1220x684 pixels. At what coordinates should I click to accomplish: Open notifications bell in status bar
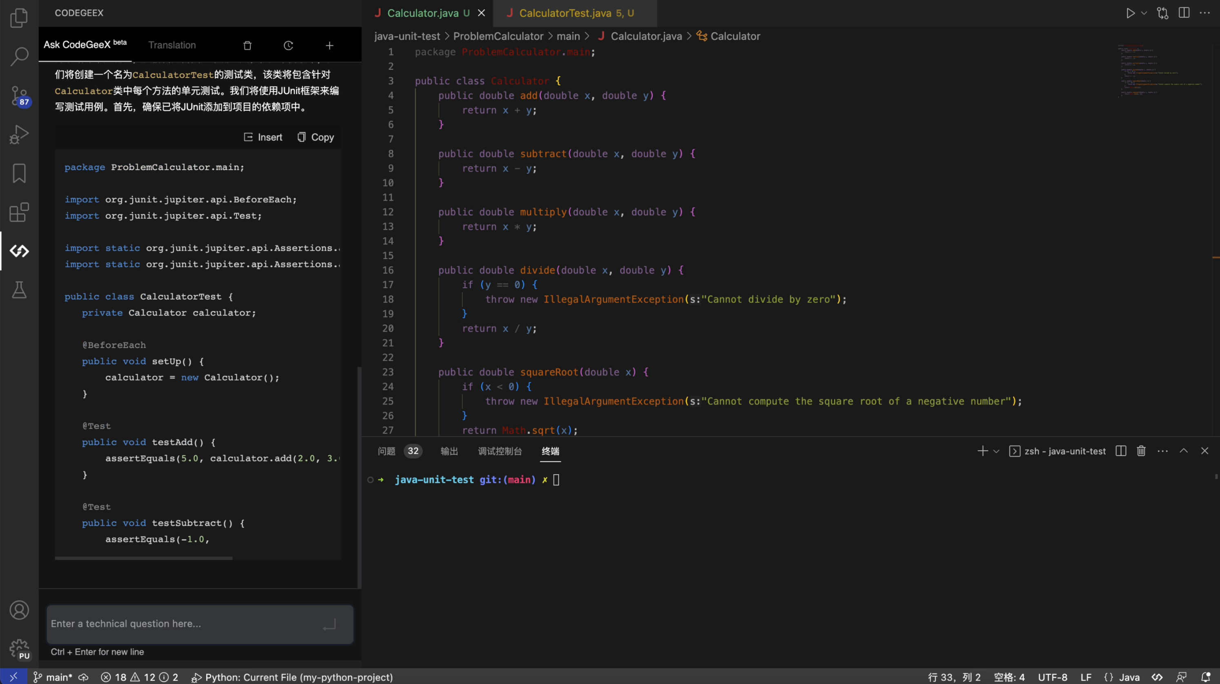[1206, 677]
